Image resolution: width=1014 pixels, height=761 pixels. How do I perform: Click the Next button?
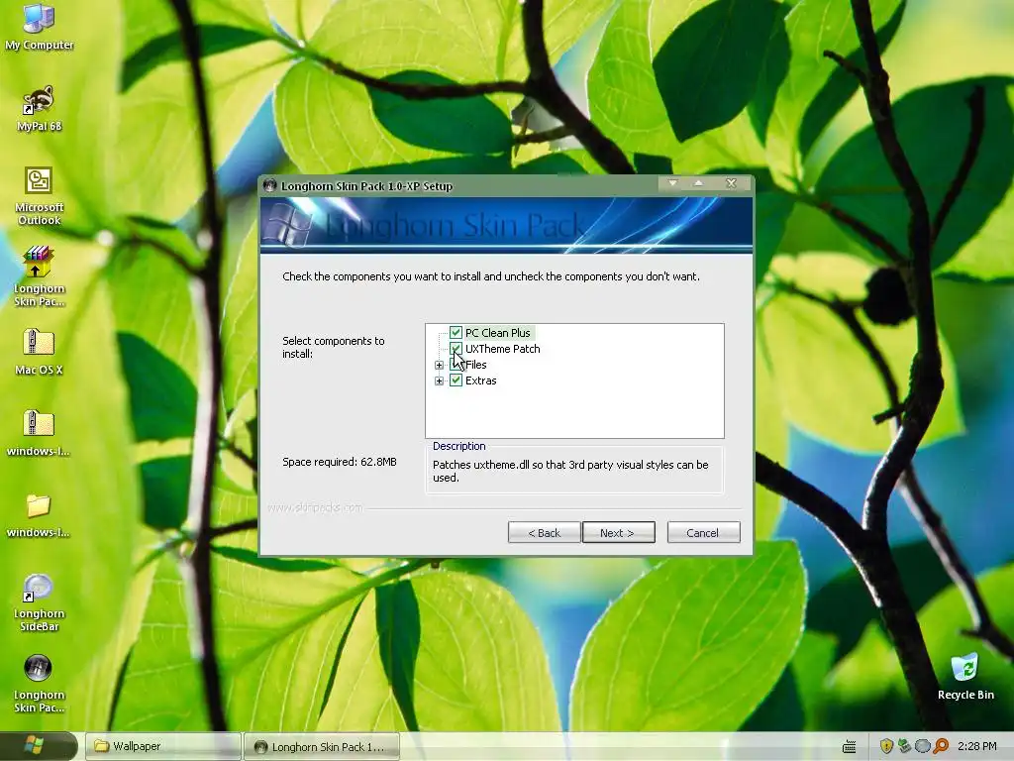(x=618, y=532)
